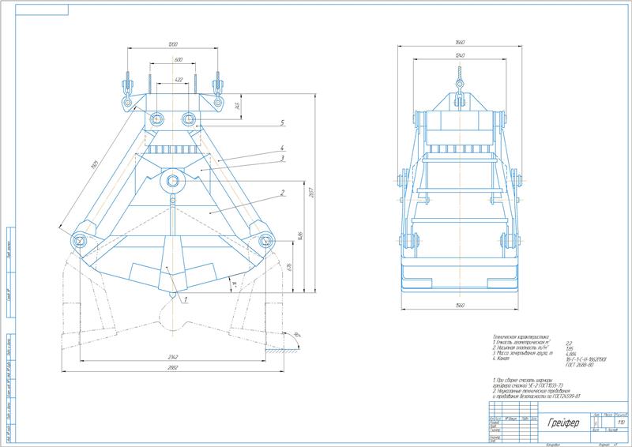This screenshot has width=632, height=447.
Task: Select the 2882 overall width dimension value
Action: tap(172, 367)
